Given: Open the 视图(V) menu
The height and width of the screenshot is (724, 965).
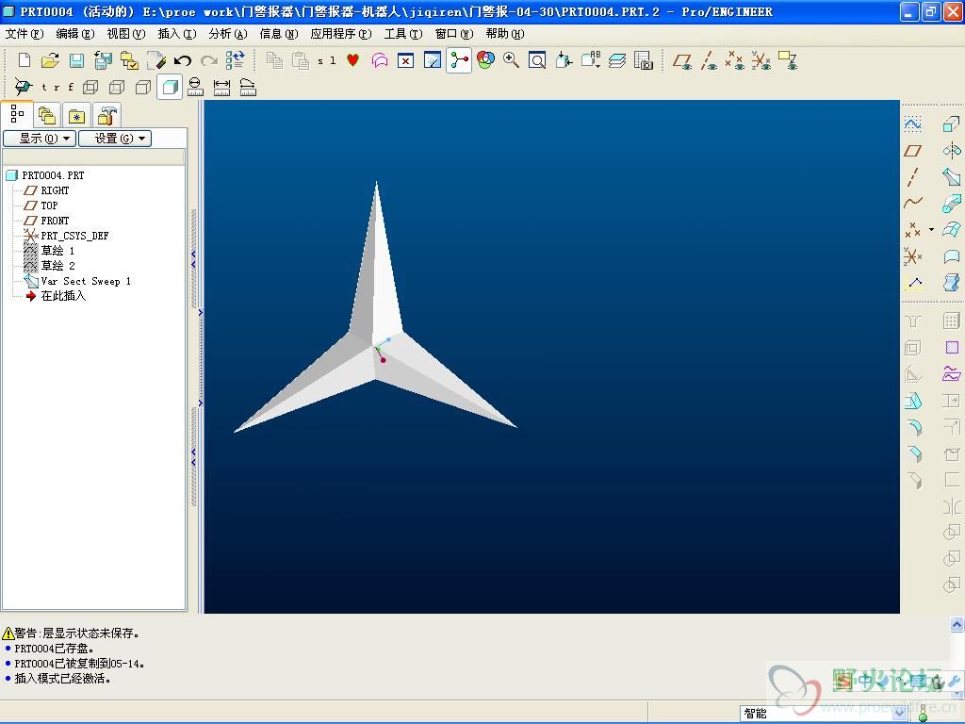Looking at the screenshot, I should pyautogui.click(x=126, y=34).
